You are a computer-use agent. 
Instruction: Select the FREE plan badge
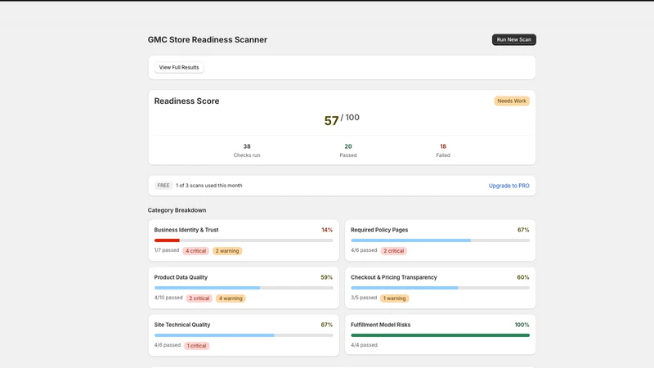(x=163, y=186)
